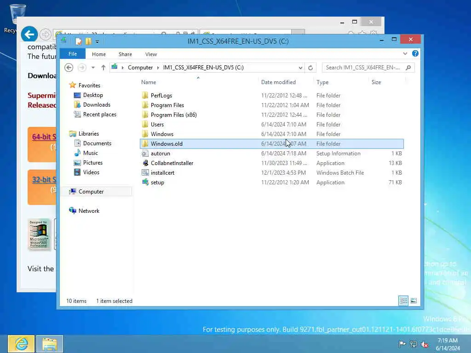Go up one folder level

tap(103, 68)
